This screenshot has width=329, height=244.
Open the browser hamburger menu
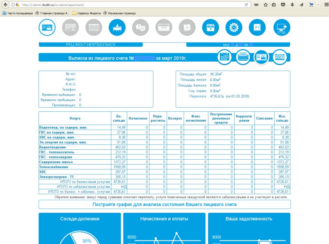tap(326, 5)
